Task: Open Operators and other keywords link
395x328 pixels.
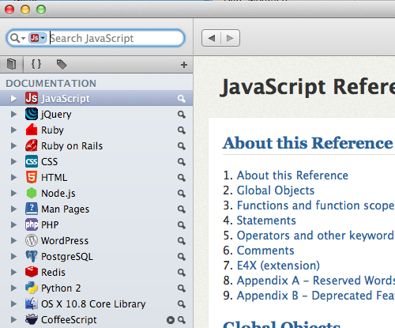Action: click(316, 236)
